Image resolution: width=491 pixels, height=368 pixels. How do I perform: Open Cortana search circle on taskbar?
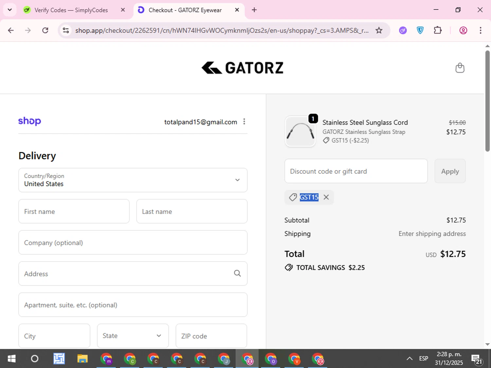(34, 359)
